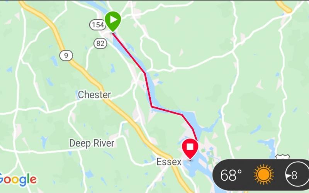The height and width of the screenshot is (193, 309).
Task: Click the yellow highway in top-right corner
Action: coord(284,7)
